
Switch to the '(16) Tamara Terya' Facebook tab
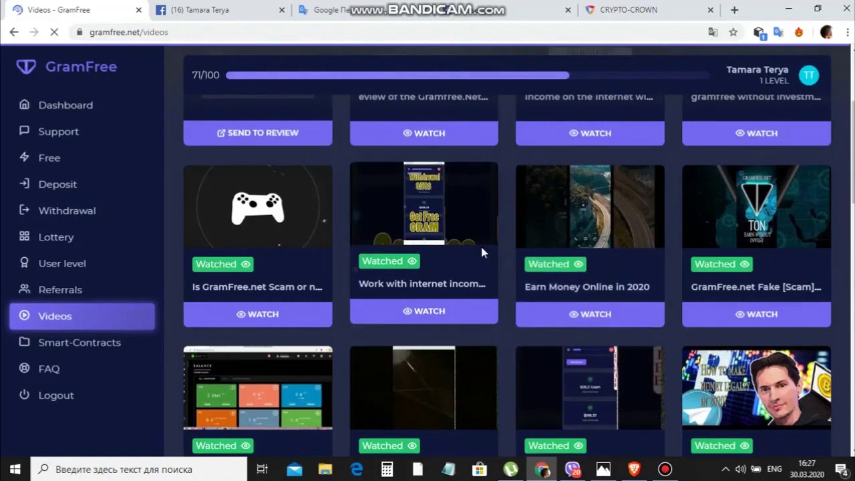click(x=218, y=10)
